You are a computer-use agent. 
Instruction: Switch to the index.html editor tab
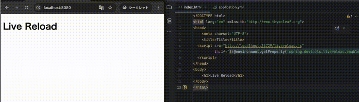pyautogui.click(x=192, y=7)
